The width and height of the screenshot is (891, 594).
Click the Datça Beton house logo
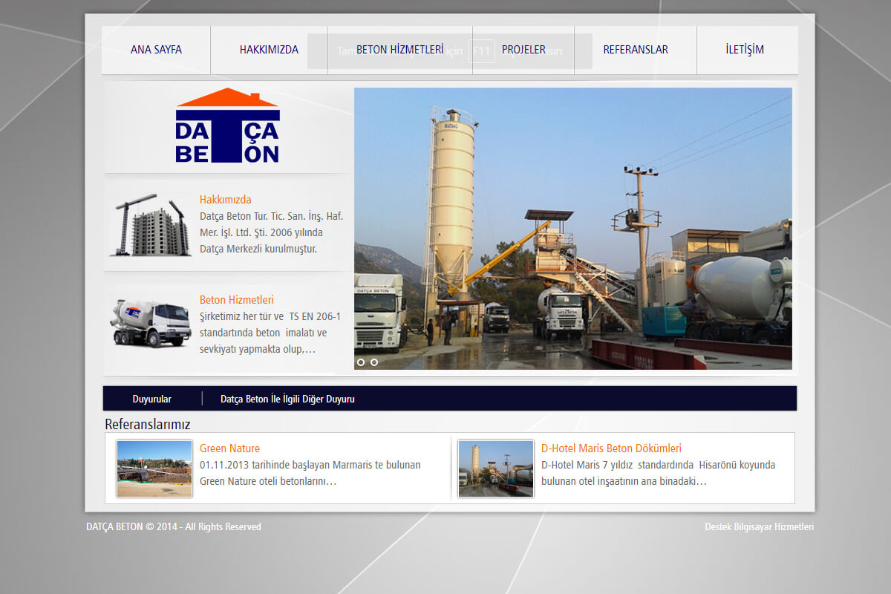click(x=227, y=126)
